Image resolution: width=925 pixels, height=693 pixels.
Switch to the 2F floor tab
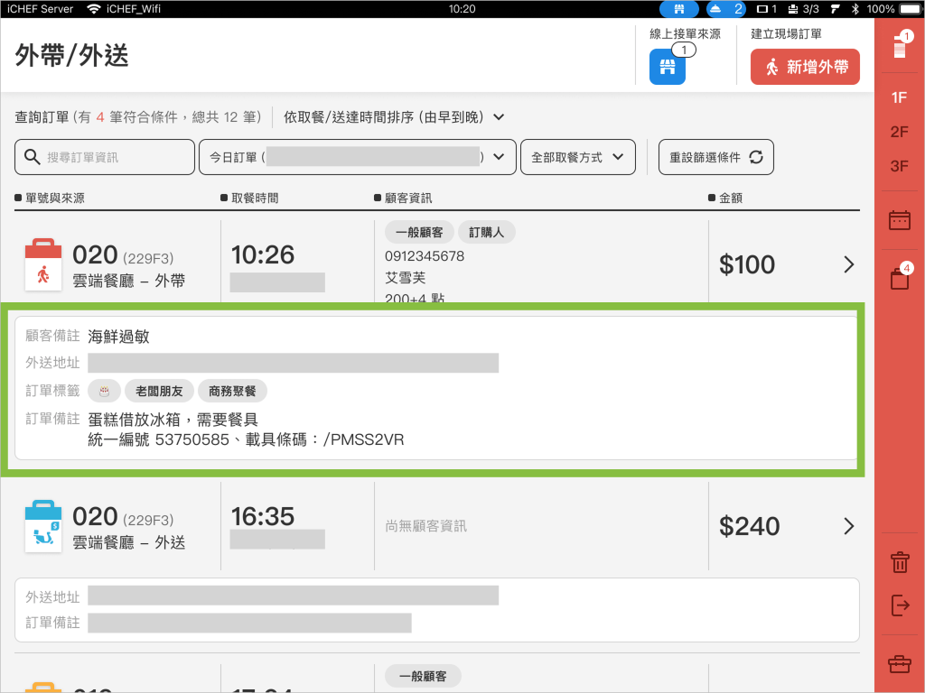[900, 132]
